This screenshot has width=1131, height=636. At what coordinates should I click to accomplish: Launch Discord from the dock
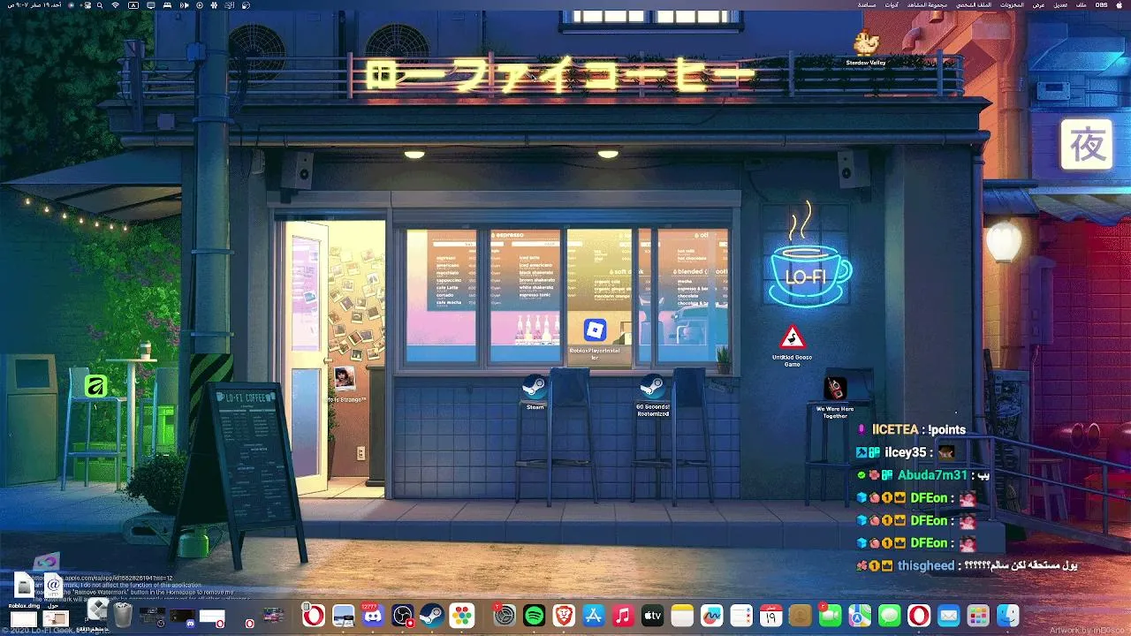[x=374, y=616]
